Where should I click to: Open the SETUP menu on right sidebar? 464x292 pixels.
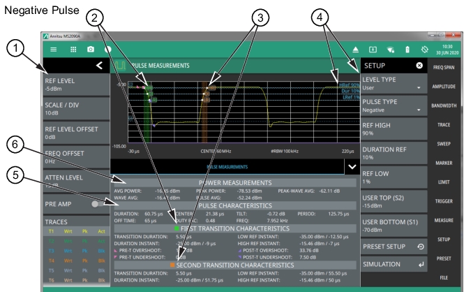coord(444,240)
